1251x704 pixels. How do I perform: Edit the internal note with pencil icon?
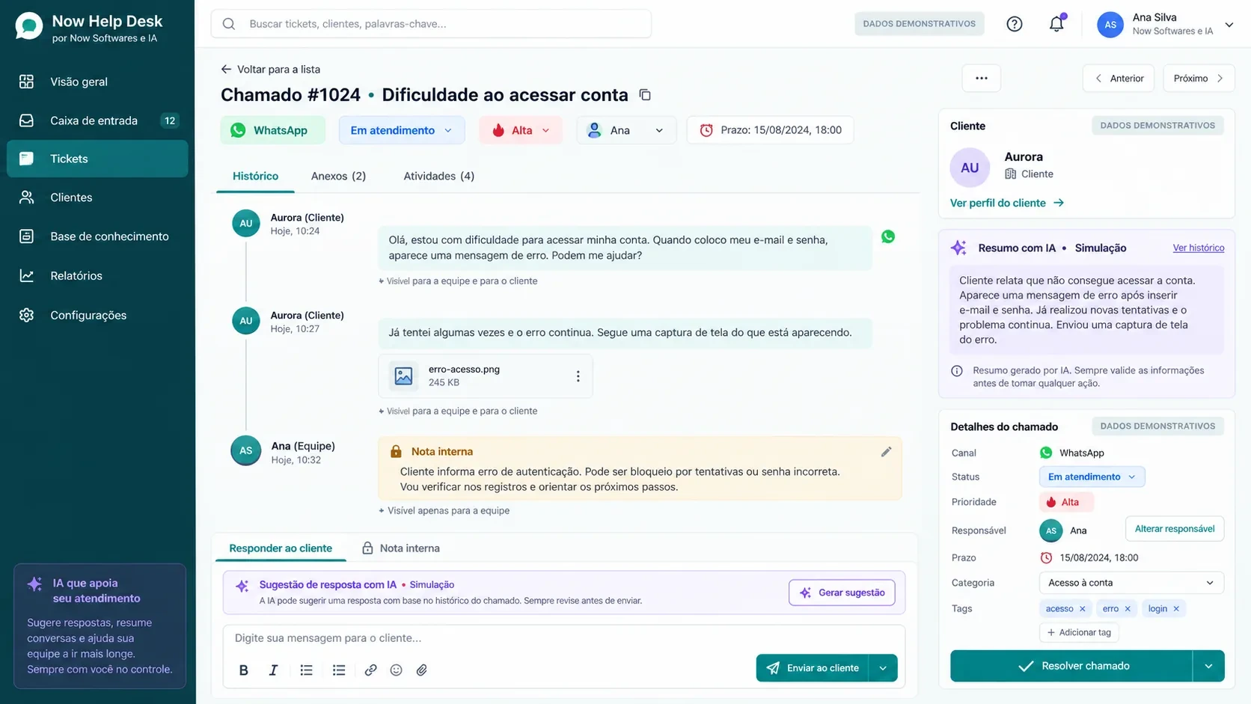coord(886,452)
